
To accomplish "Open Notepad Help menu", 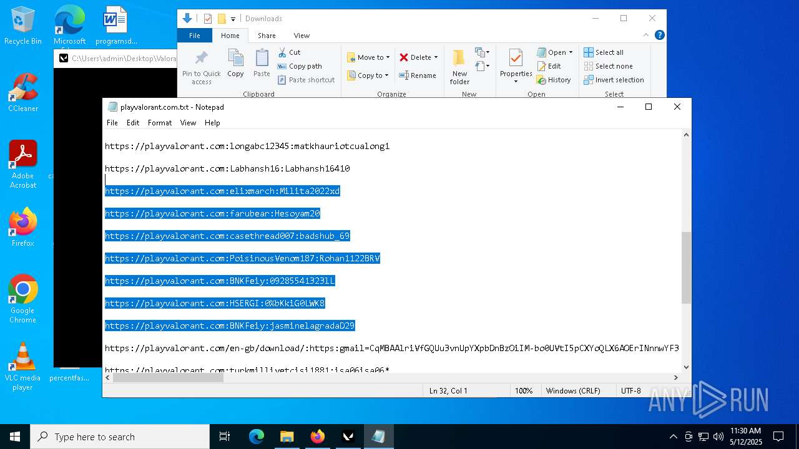I will pos(212,123).
